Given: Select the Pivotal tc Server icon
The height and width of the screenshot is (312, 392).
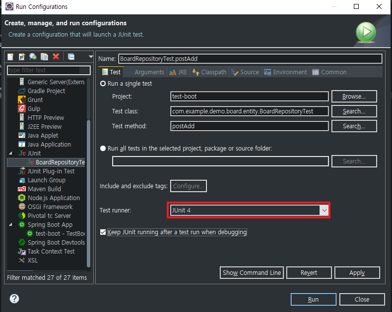Looking at the screenshot, I should pos(22,215).
